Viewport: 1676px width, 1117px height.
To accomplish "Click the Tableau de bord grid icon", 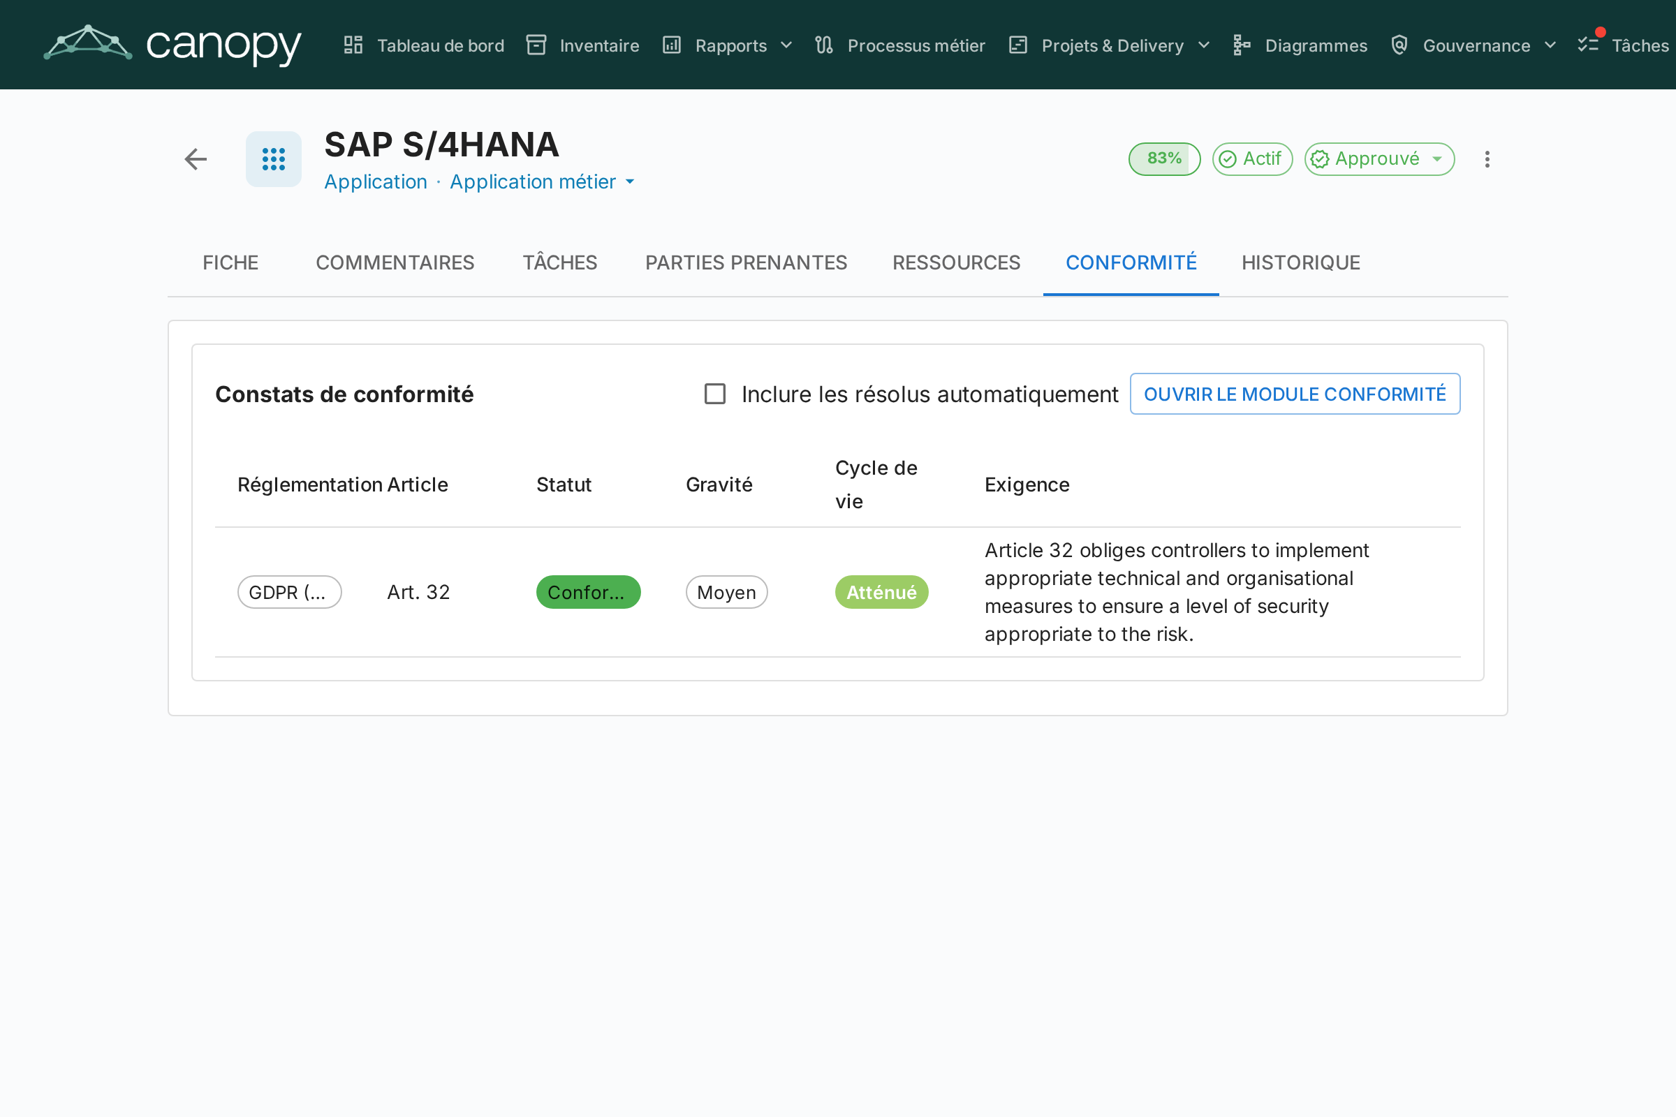I will point(353,45).
